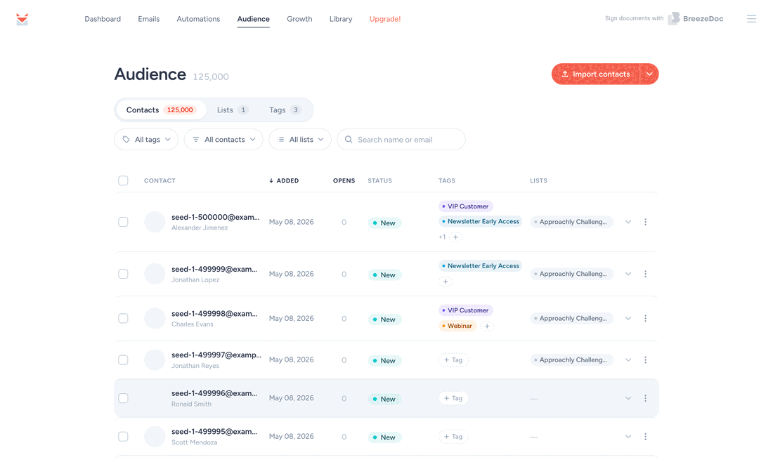Open the hamburger menu icon
773x462 pixels.
[x=751, y=19]
